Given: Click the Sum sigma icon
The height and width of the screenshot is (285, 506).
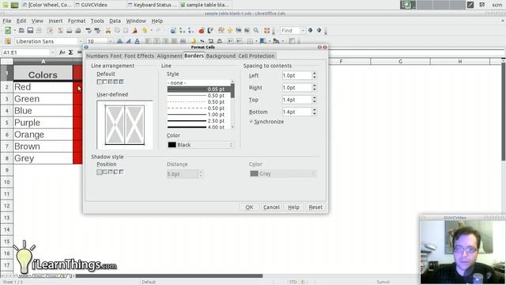Looking at the screenshot, I should click(70, 52).
